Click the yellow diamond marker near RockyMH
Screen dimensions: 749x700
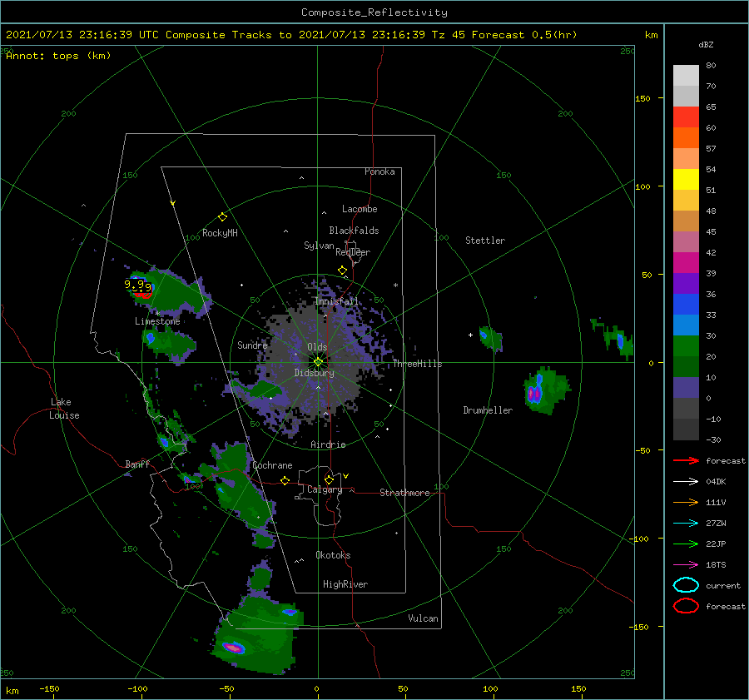pos(222,217)
